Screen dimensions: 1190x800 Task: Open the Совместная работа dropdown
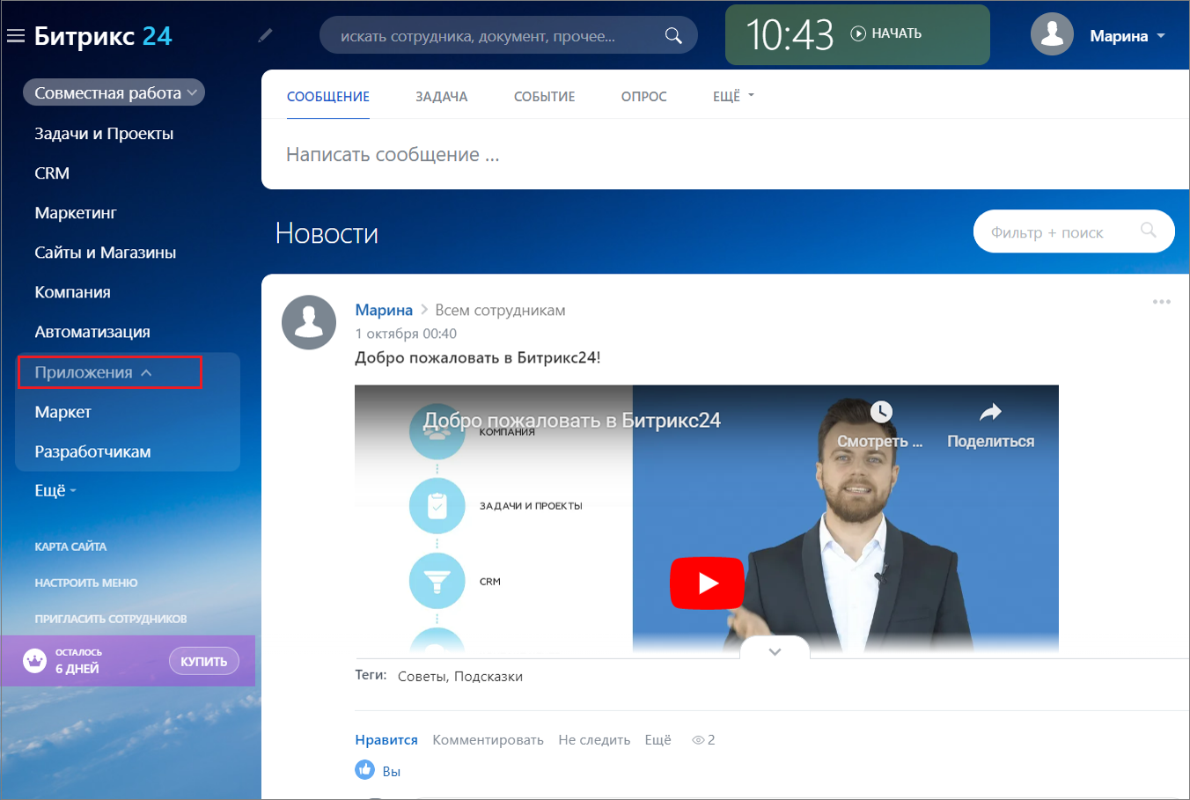[x=114, y=92]
